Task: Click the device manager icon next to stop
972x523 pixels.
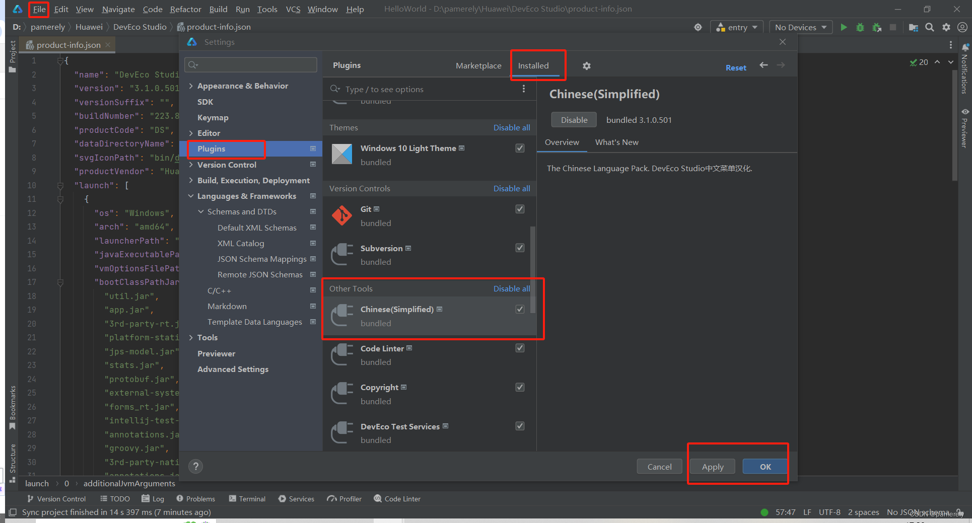Action: coord(913,27)
